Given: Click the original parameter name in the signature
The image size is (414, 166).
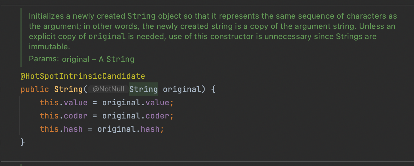Looking at the screenshot, I should 181,89.
